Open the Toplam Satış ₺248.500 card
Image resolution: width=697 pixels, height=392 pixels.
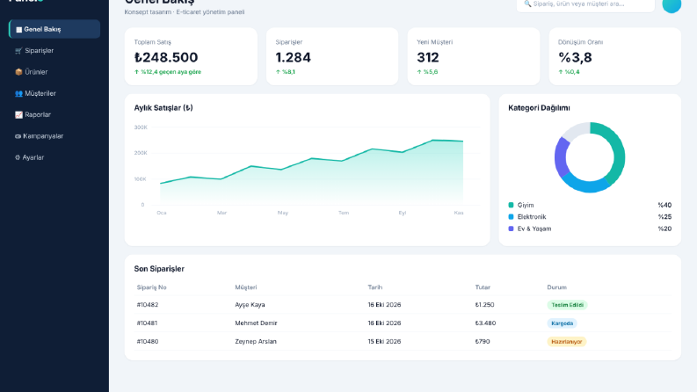click(x=191, y=56)
